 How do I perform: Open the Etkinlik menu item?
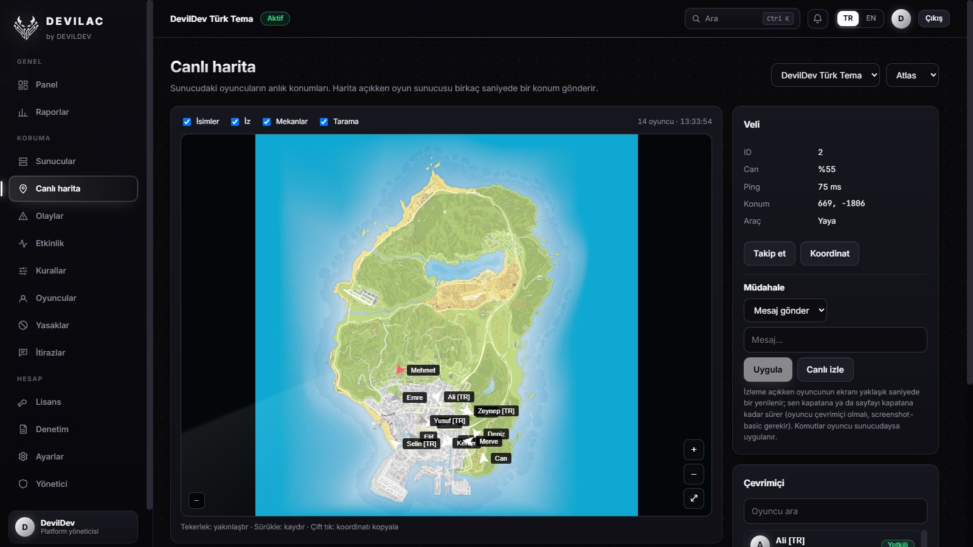pyautogui.click(x=73, y=244)
